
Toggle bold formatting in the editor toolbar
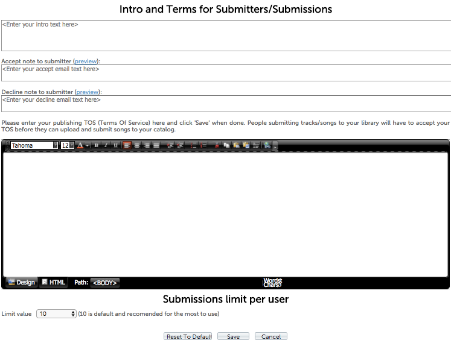[x=96, y=145]
